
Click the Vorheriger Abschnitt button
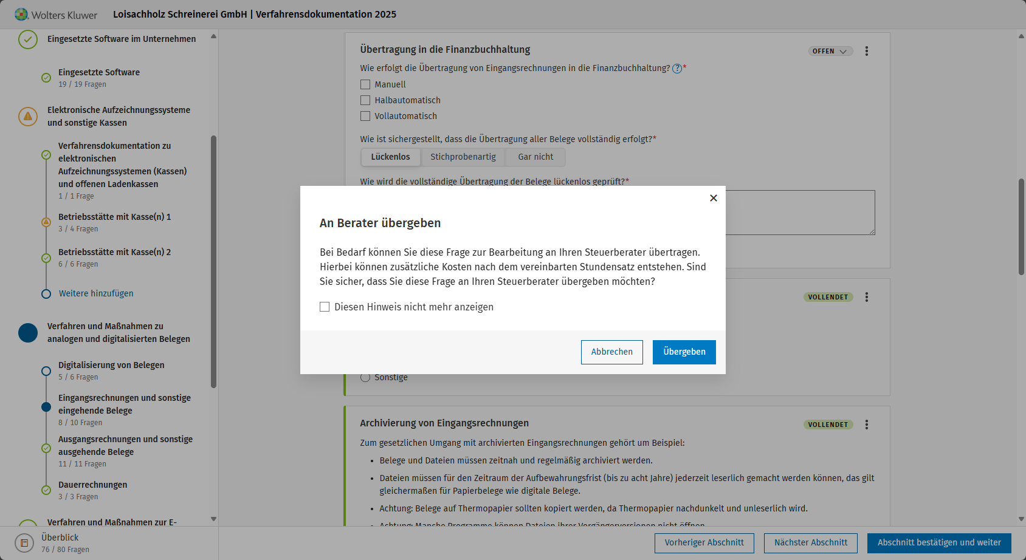point(704,543)
